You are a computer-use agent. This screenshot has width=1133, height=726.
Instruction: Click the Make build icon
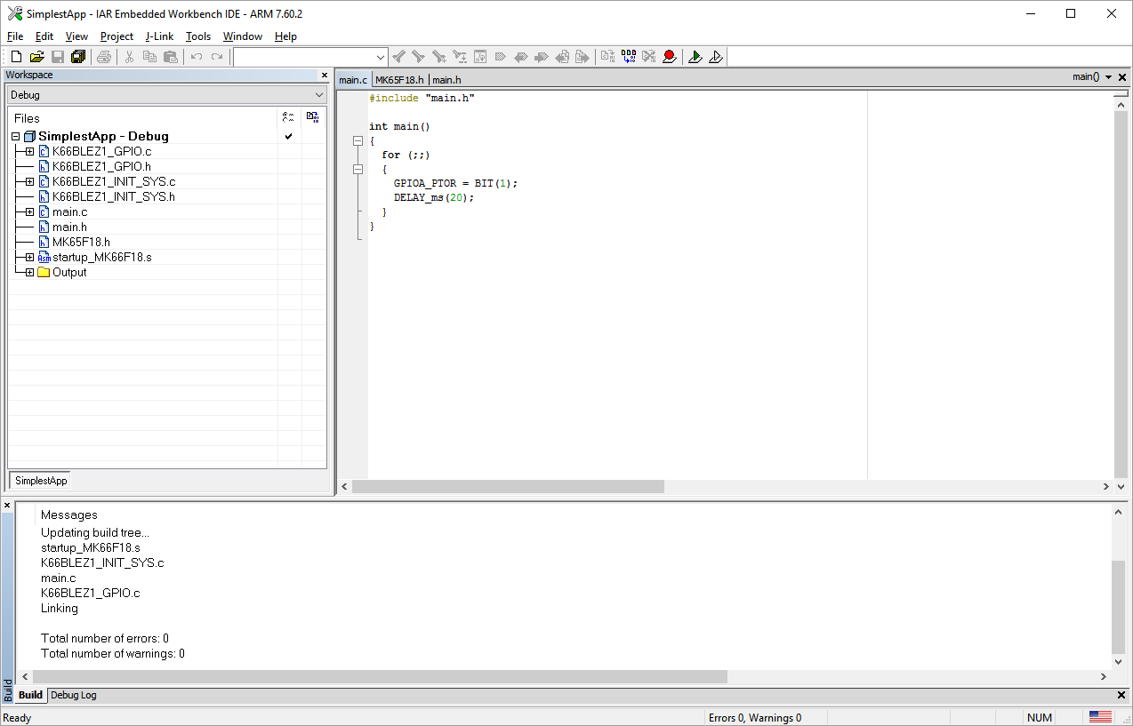point(629,57)
